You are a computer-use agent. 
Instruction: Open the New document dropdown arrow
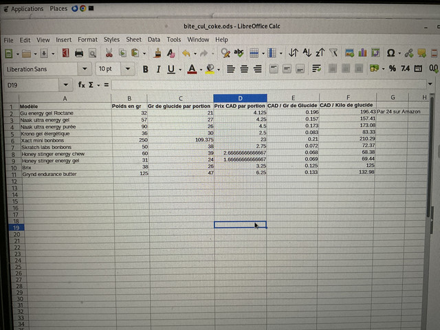(17, 54)
